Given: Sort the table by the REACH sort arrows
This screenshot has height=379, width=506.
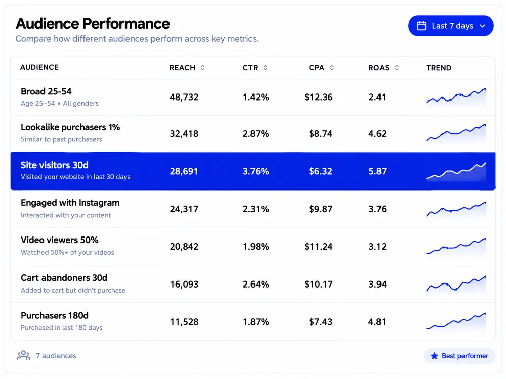Looking at the screenshot, I should [x=203, y=68].
